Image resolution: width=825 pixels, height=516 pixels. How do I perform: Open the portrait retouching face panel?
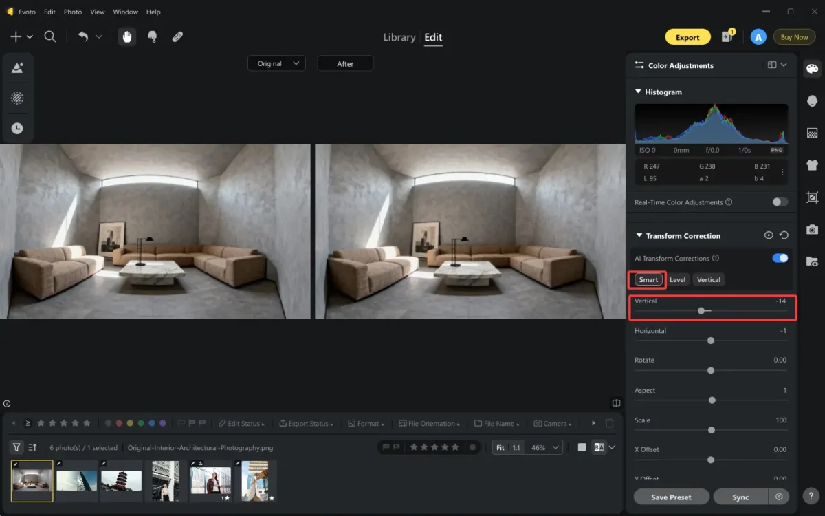tap(812, 100)
